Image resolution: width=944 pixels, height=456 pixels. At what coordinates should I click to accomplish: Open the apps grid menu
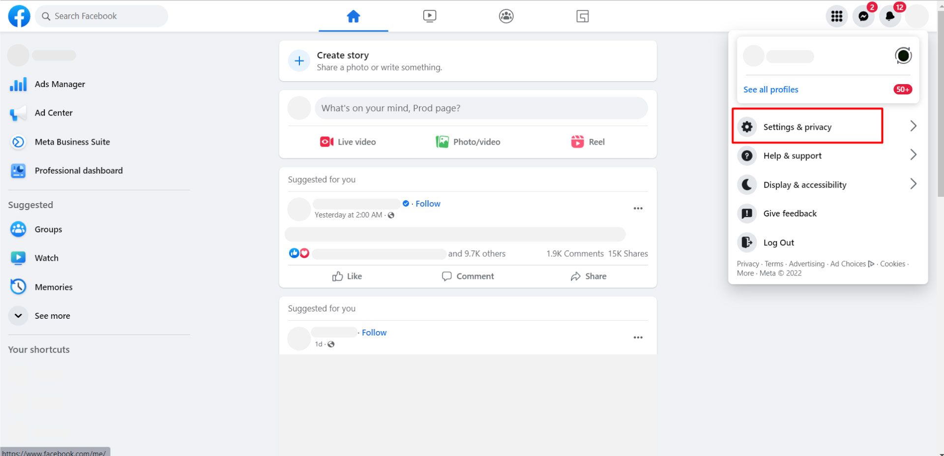pos(837,16)
